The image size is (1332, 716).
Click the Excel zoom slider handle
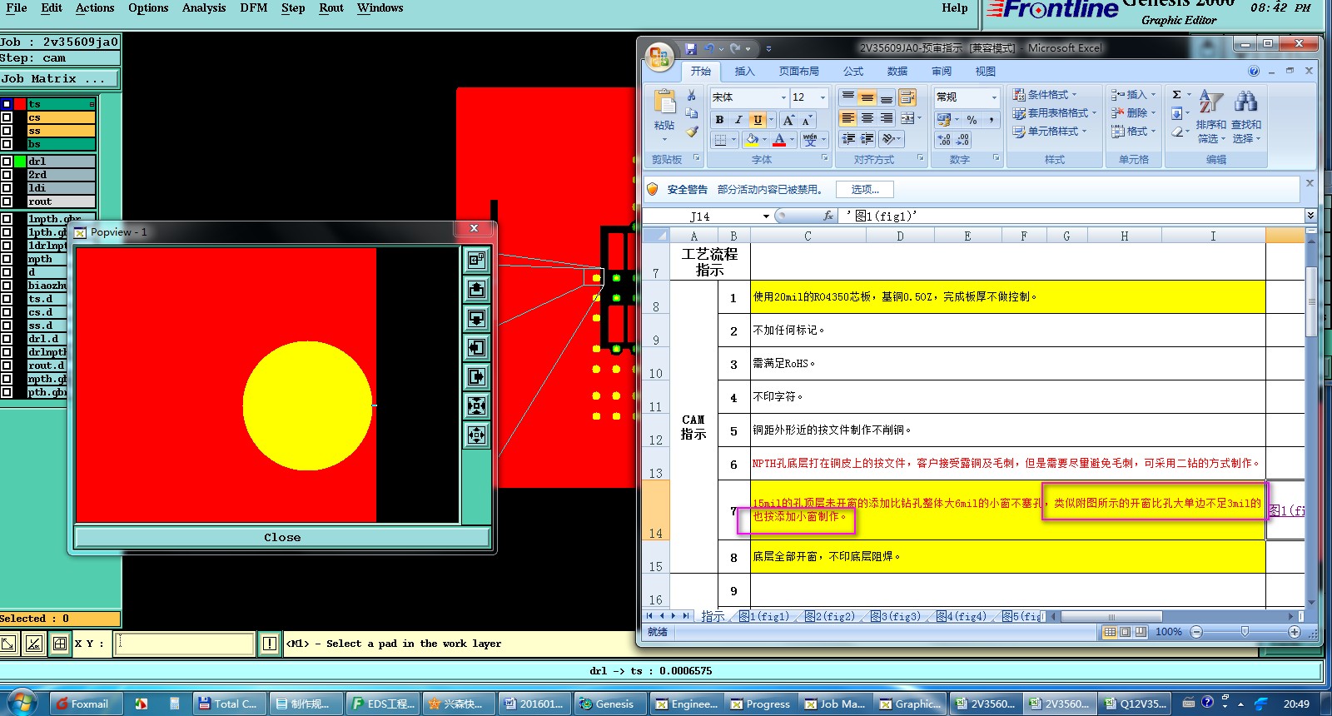coord(1245,632)
